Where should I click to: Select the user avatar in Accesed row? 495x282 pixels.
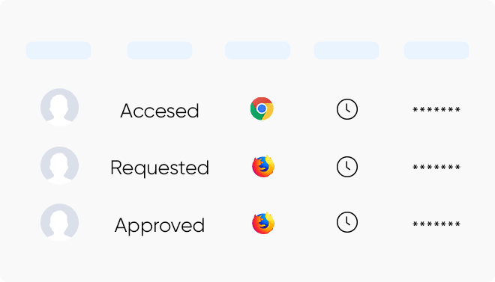(x=59, y=107)
